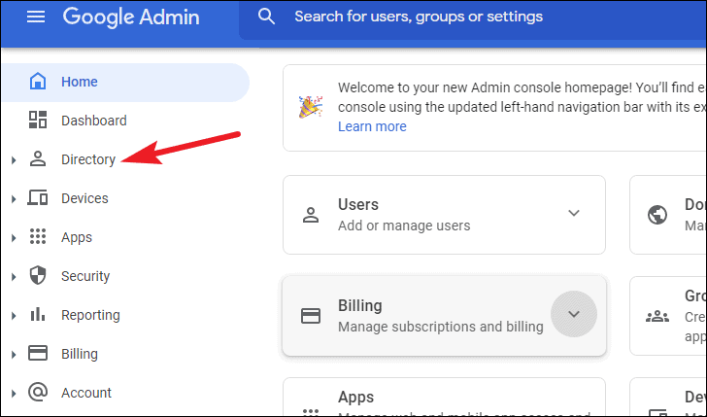The height and width of the screenshot is (417, 707).
Task: Expand the Billing card chevron
Action: pyautogui.click(x=574, y=314)
